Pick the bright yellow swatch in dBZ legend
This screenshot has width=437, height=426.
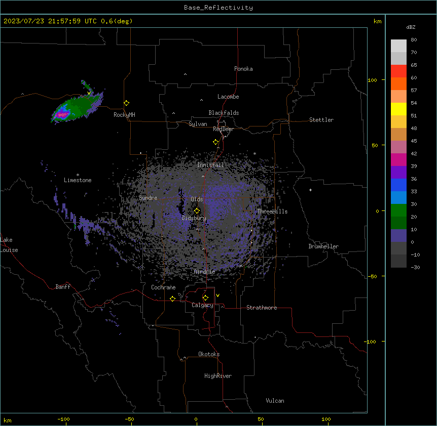tap(398, 109)
